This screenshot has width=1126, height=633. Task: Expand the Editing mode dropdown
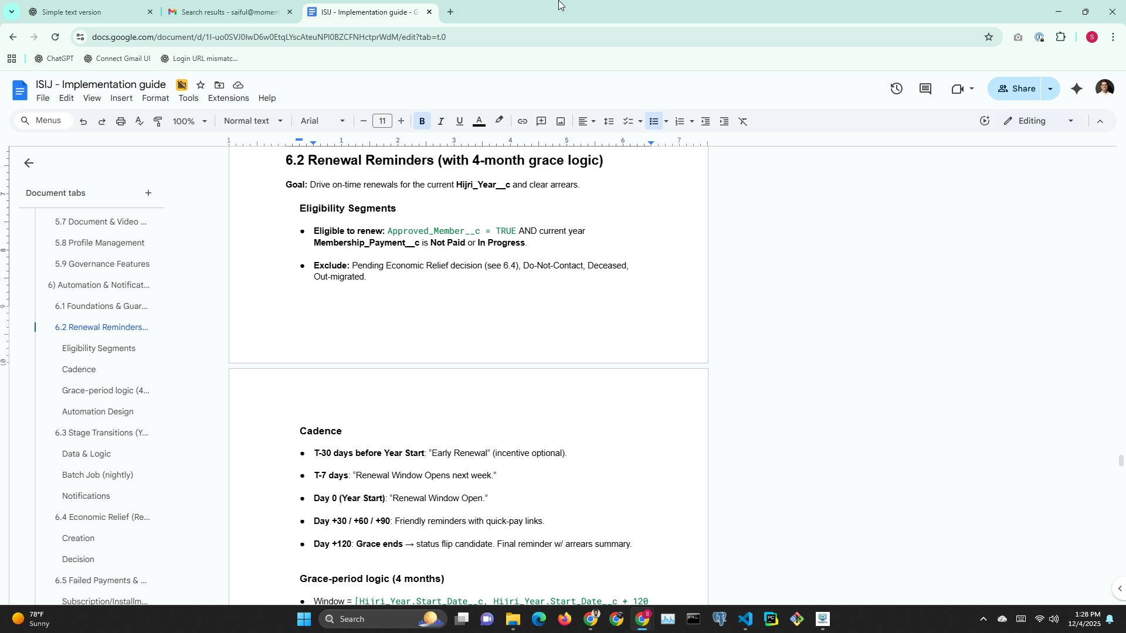coord(1039,121)
